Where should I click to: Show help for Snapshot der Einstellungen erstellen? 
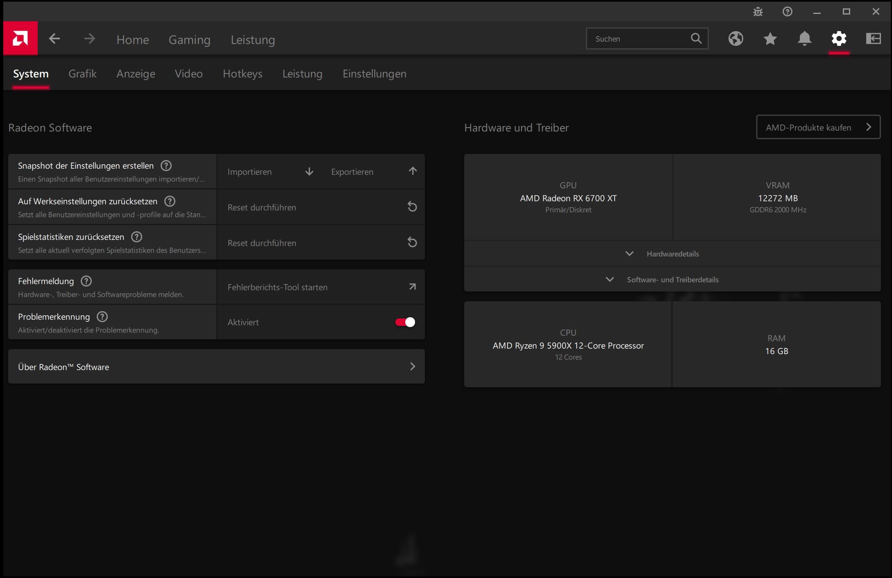[166, 166]
